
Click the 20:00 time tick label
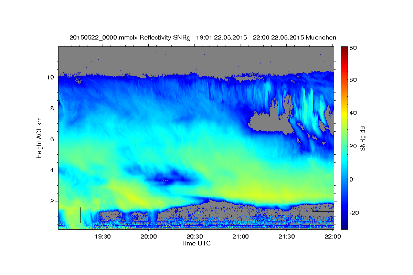point(149,236)
